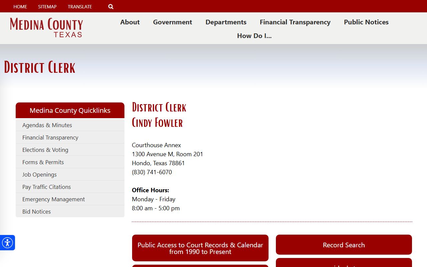
Task: Open the How Do I... menu
Action: click(254, 36)
